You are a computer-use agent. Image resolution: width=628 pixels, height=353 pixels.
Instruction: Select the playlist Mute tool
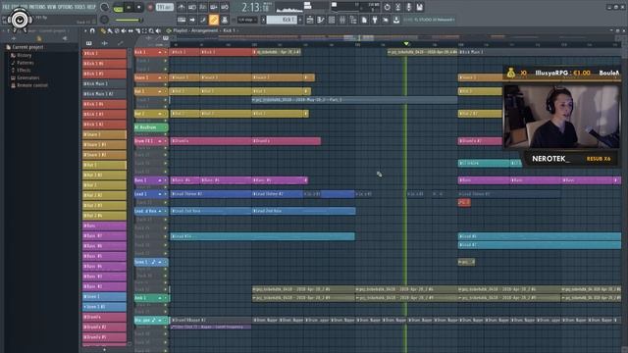tap(124, 30)
